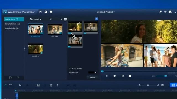The image size is (177, 99).
Task: Select User's Album category
Action: pos(14,19)
